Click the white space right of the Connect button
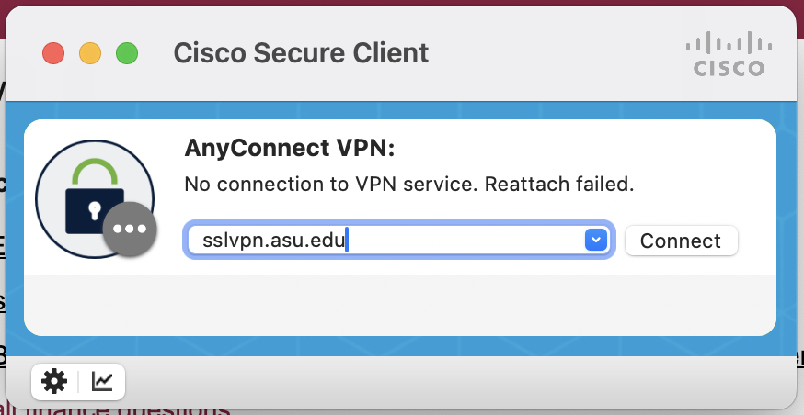804x415 pixels. [x=757, y=241]
